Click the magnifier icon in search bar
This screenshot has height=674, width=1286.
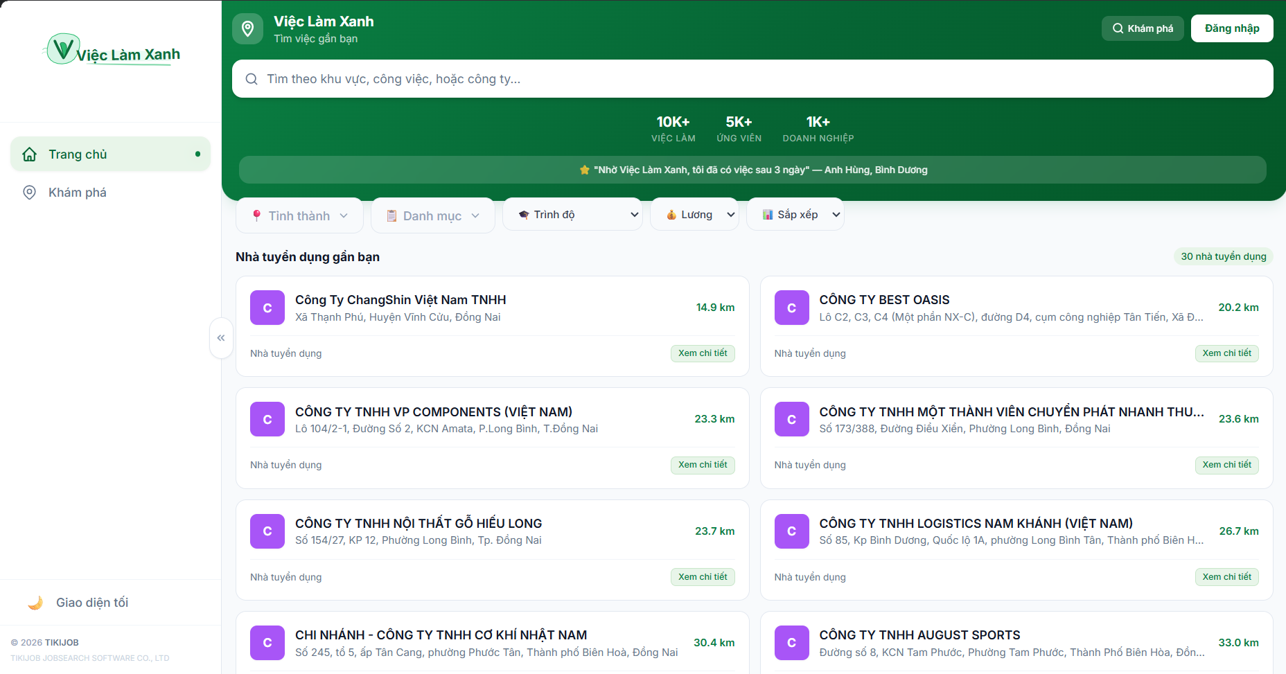252,79
